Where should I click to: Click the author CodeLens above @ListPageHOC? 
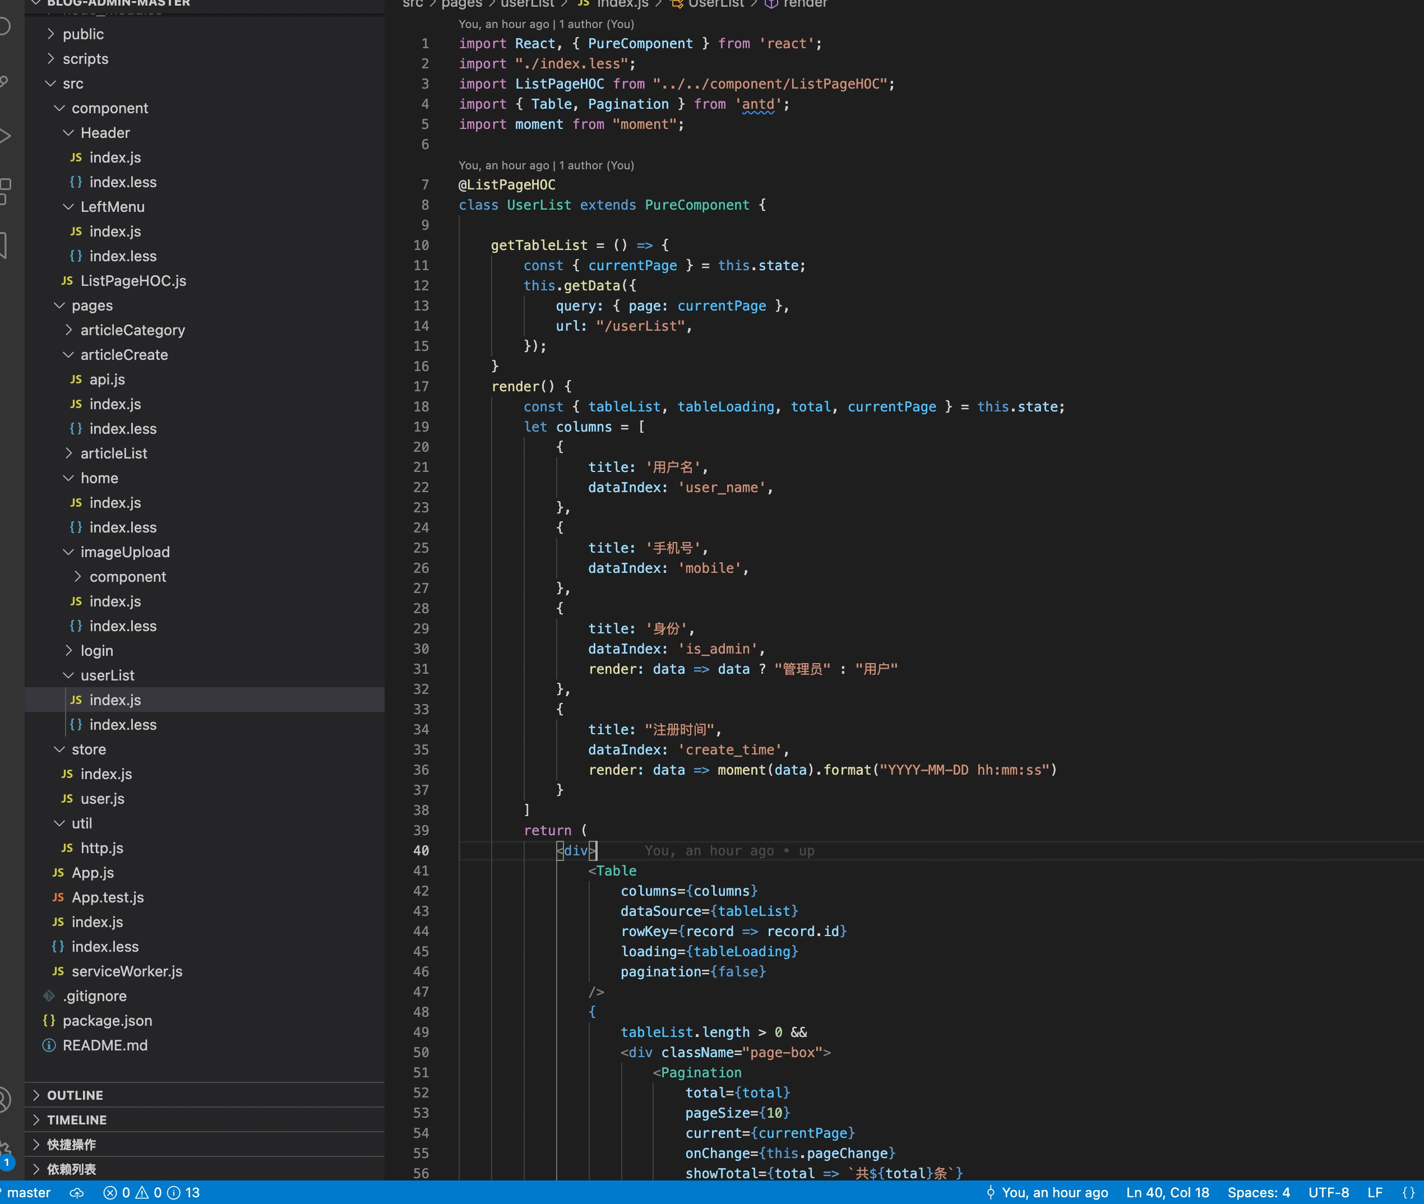coord(546,165)
